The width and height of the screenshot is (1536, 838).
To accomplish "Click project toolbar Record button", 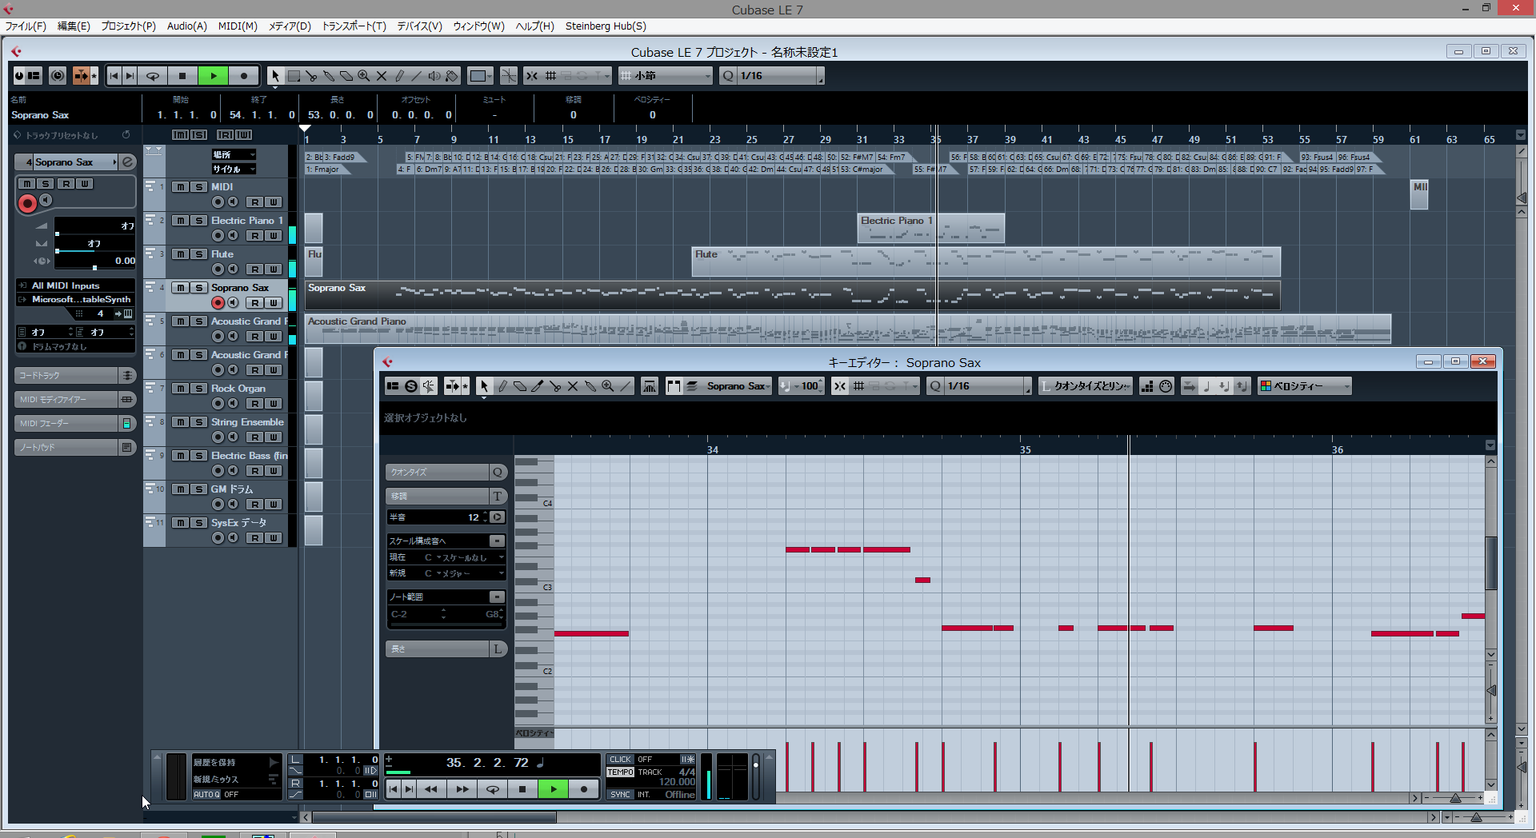I will coord(244,76).
